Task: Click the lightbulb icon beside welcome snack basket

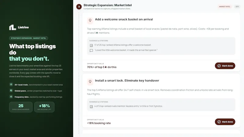Action: (x=90, y=20)
